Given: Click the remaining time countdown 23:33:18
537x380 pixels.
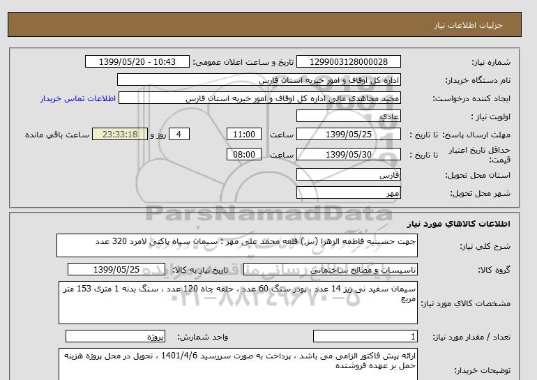Looking at the screenshot, I should tap(120, 135).
